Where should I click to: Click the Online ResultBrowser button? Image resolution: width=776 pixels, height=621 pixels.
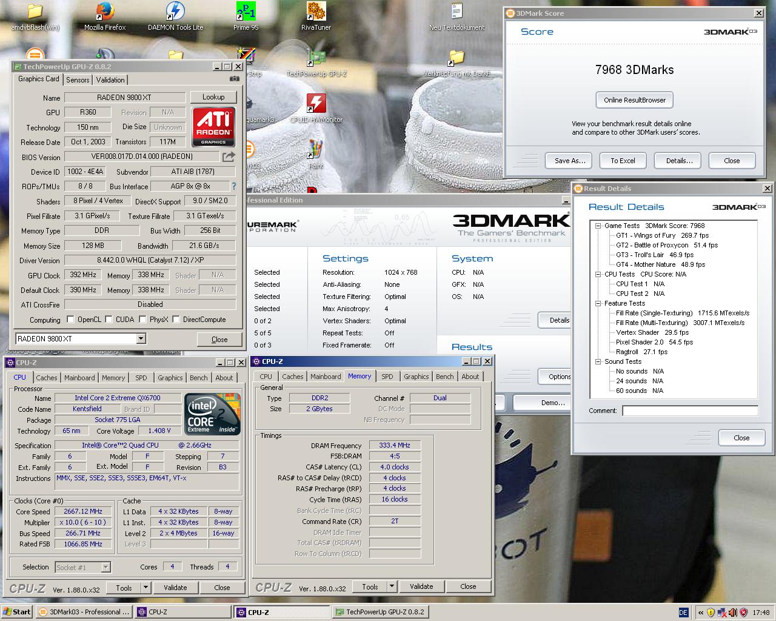pyautogui.click(x=634, y=100)
